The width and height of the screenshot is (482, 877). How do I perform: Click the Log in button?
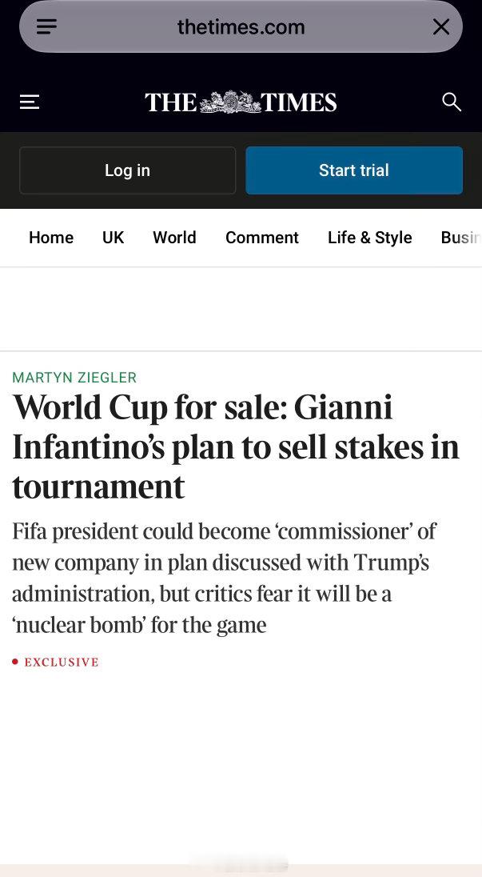click(127, 170)
